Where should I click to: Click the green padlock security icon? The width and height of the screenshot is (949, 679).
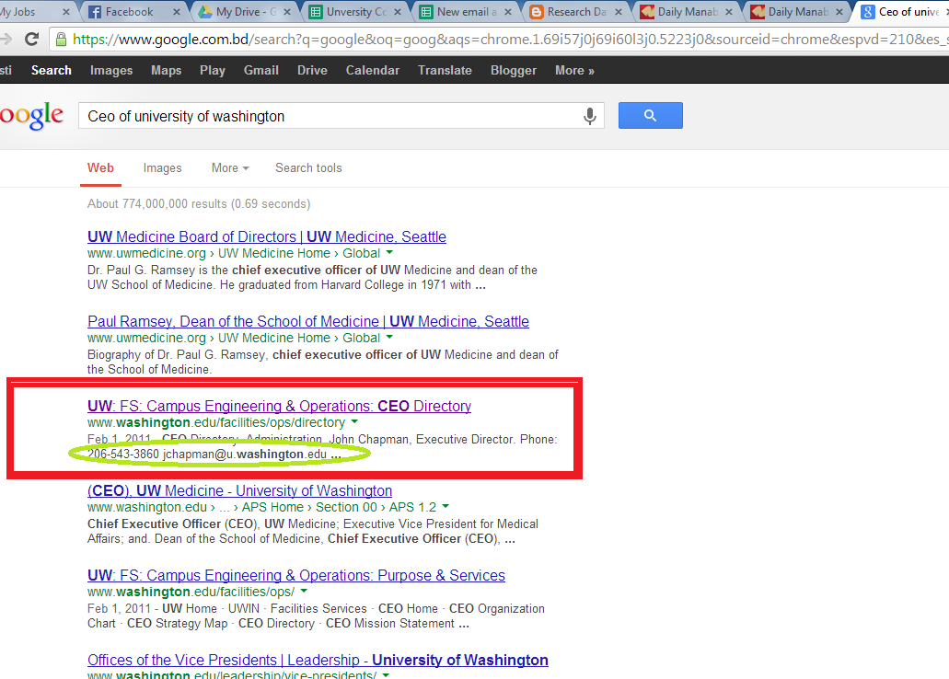click(61, 40)
